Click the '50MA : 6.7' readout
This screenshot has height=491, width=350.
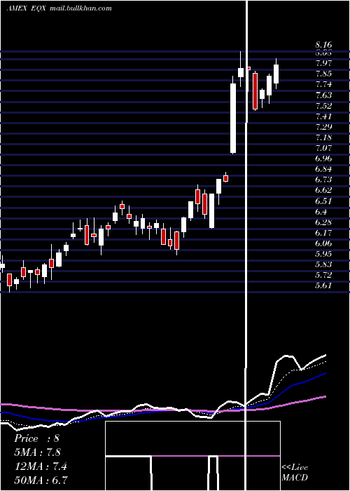pos(41,480)
